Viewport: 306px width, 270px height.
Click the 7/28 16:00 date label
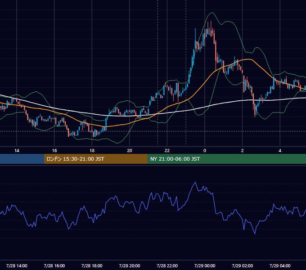pyautogui.click(x=54, y=265)
